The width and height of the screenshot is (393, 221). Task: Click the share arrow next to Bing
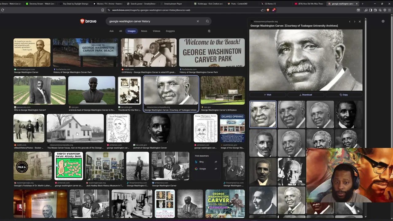(x=216, y=162)
